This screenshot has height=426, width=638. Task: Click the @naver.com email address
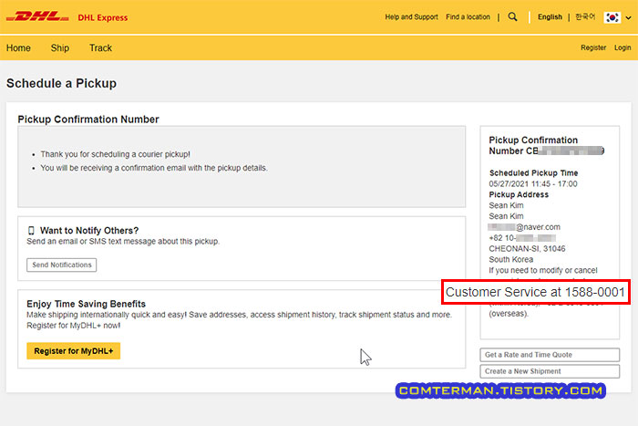(524, 227)
